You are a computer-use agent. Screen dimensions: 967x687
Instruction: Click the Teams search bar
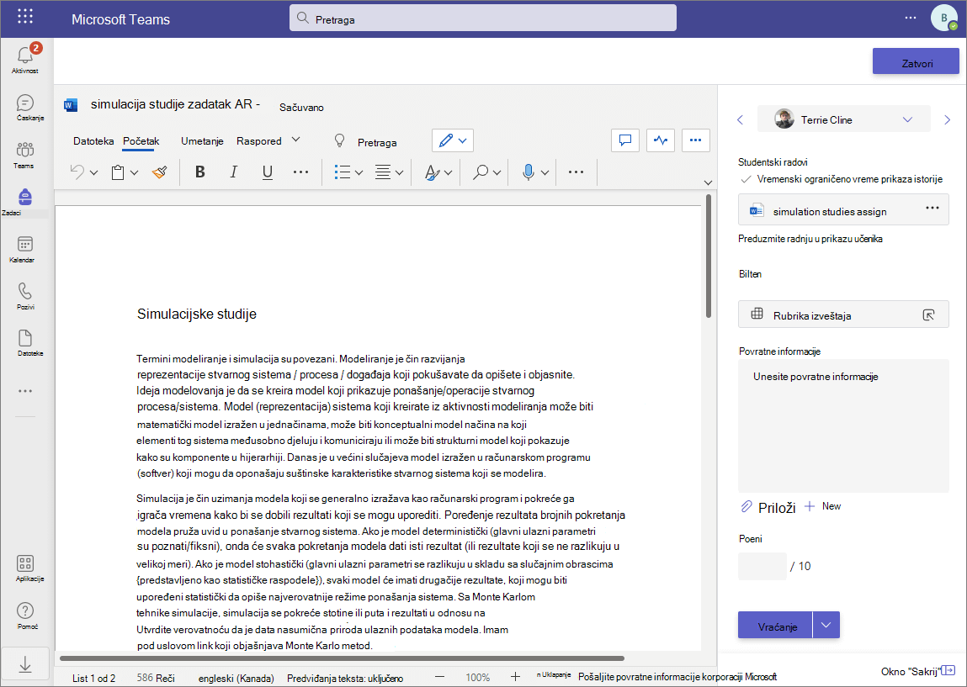pos(483,18)
